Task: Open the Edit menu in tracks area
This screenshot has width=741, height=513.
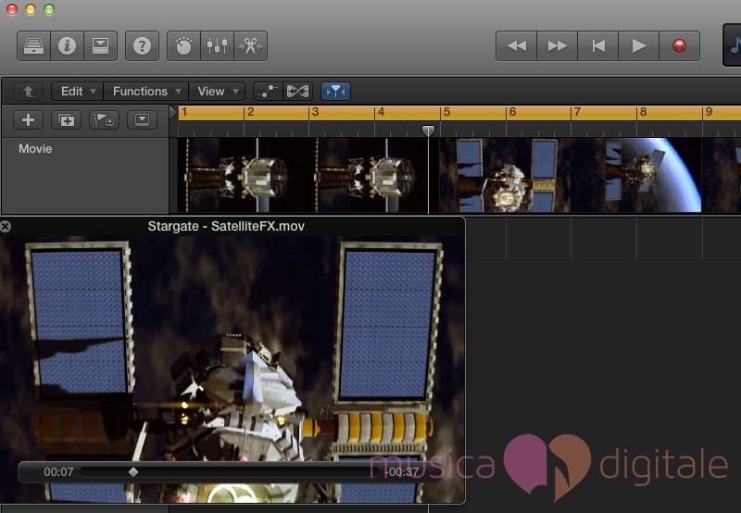Action: pos(77,91)
